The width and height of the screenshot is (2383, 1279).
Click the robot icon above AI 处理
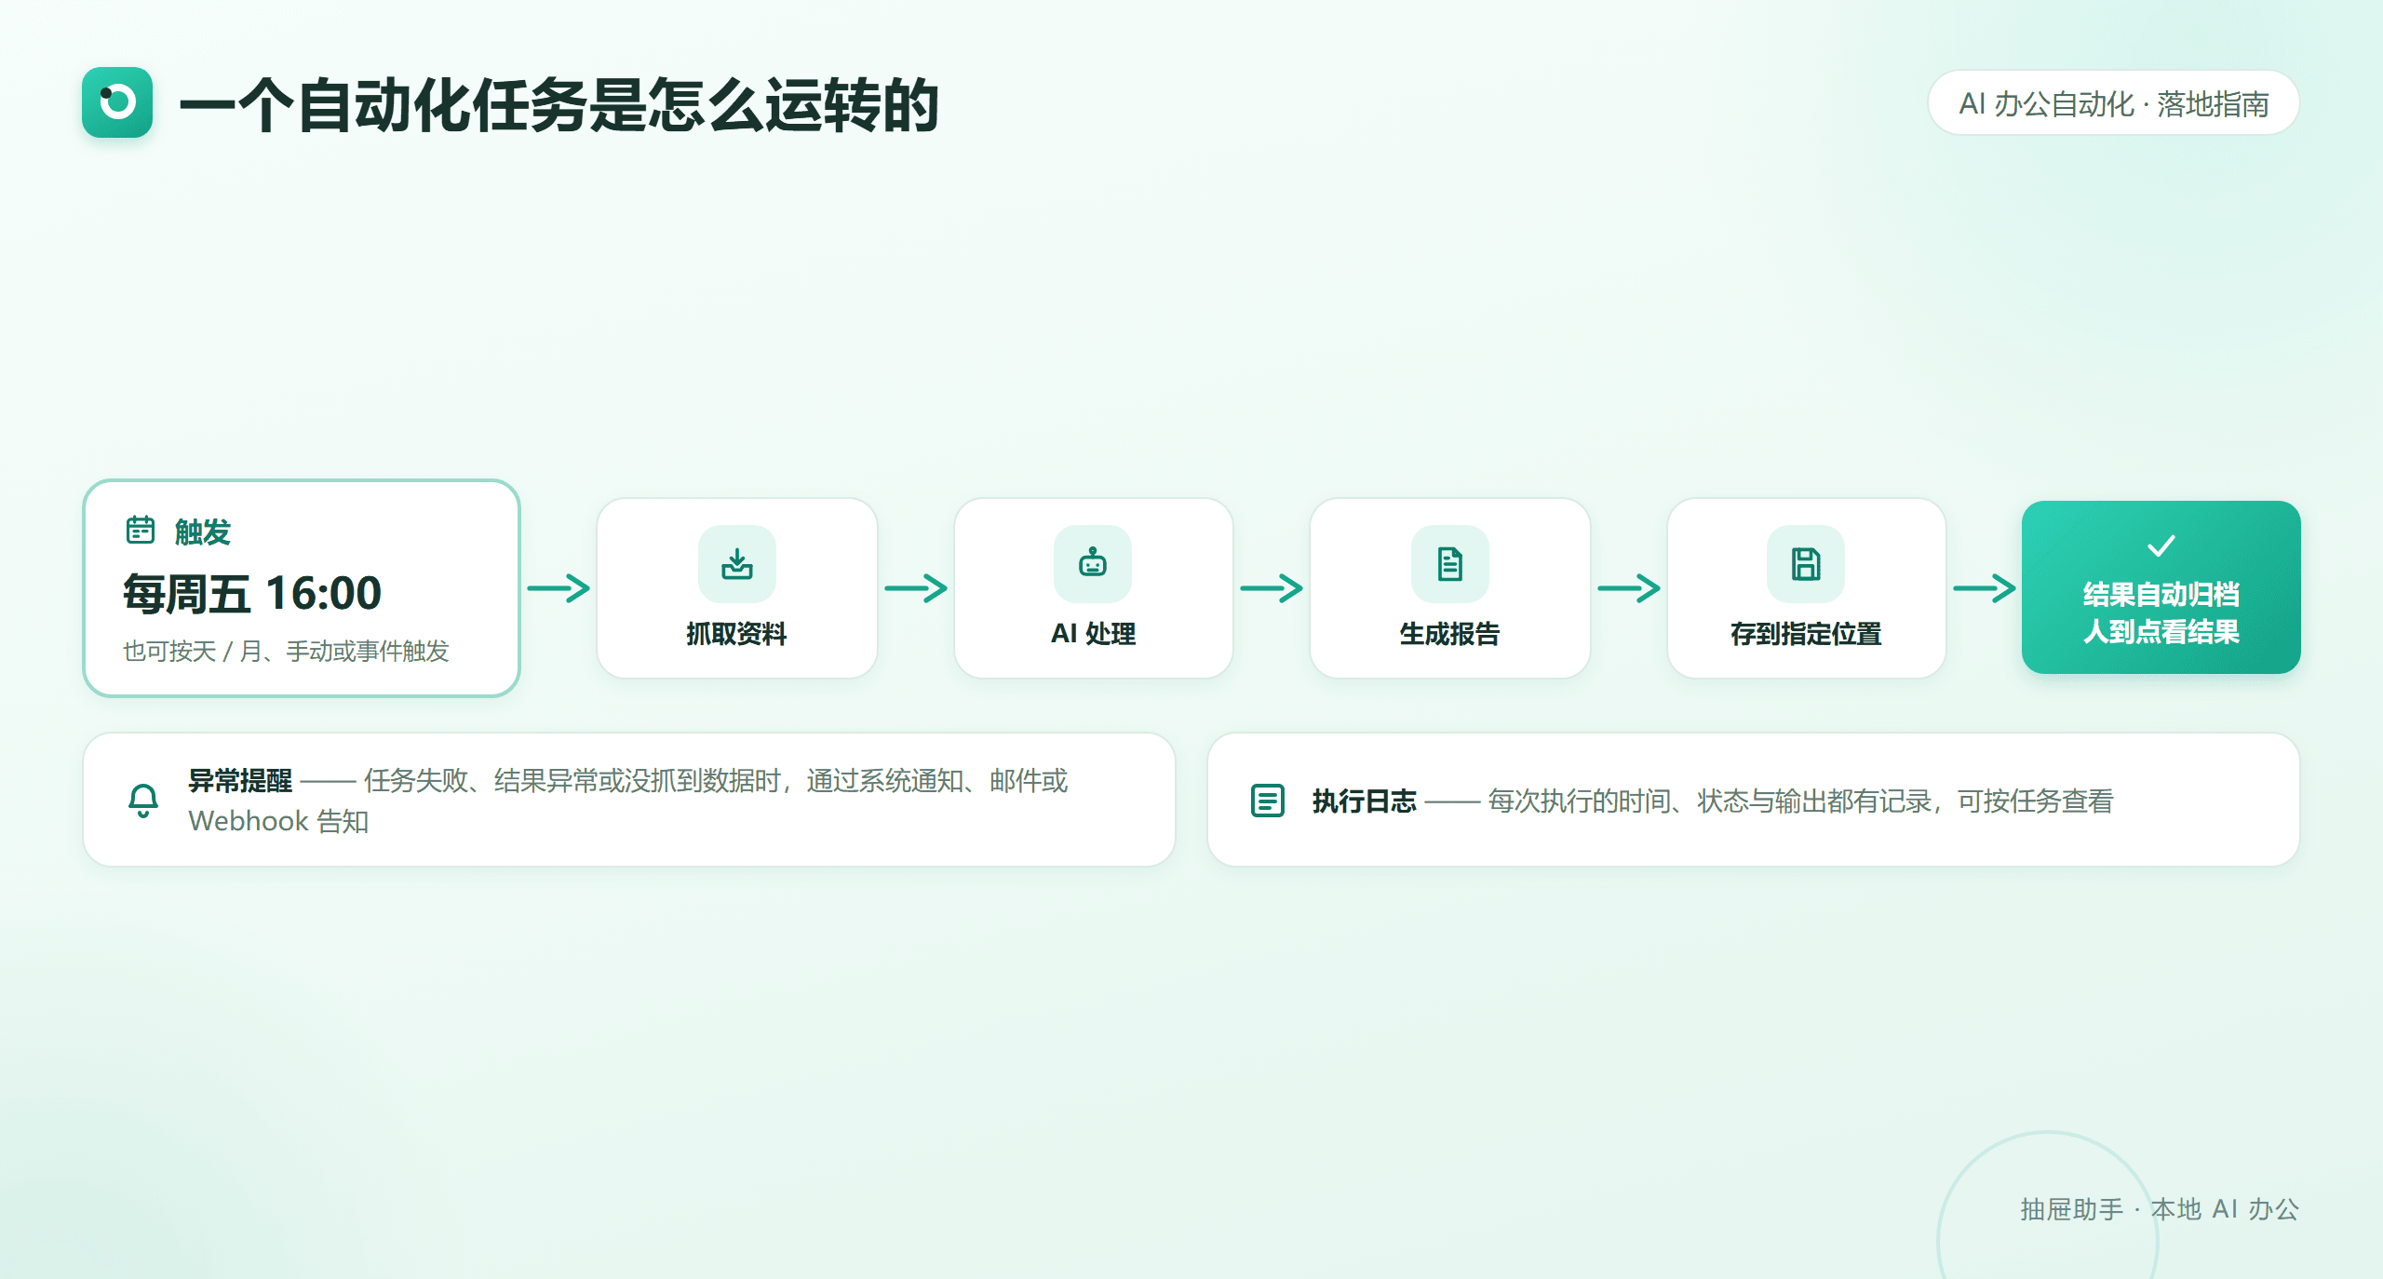pyautogui.click(x=1093, y=564)
